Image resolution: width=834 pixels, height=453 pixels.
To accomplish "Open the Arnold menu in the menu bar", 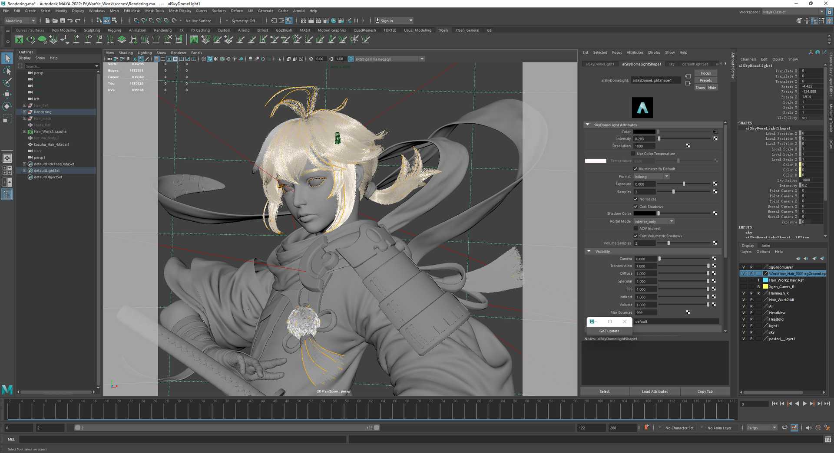I will 299,11.
